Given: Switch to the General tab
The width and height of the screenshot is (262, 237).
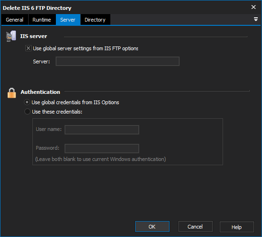Looking at the screenshot, I should (15, 20).
